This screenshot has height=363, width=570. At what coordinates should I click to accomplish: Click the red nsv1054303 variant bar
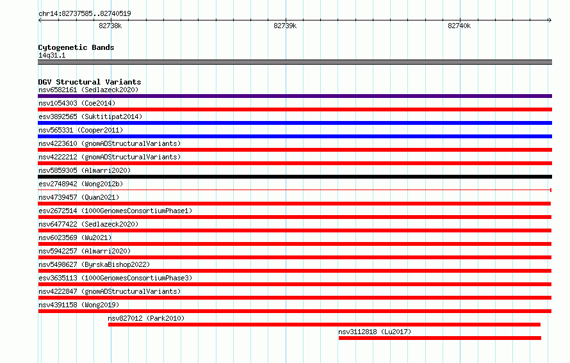pyautogui.click(x=295, y=109)
